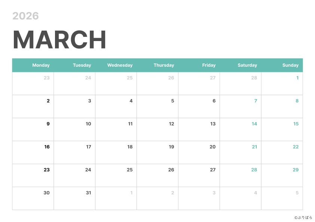315x222 pixels.
Task: Select the Saturday column header
Action: click(247, 65)
